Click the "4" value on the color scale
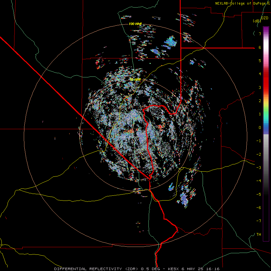The image size is (271, 271). [x=260, y=74]
